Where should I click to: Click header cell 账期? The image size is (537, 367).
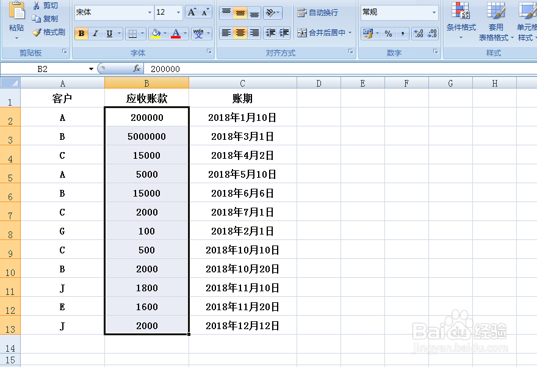[x=242, y=98]
